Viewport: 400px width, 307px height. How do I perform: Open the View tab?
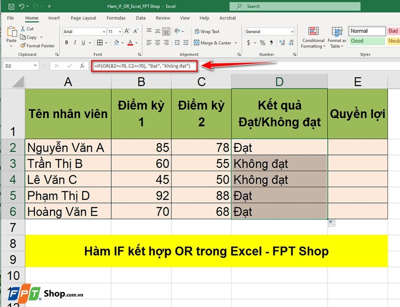click(x=184, y=18)
